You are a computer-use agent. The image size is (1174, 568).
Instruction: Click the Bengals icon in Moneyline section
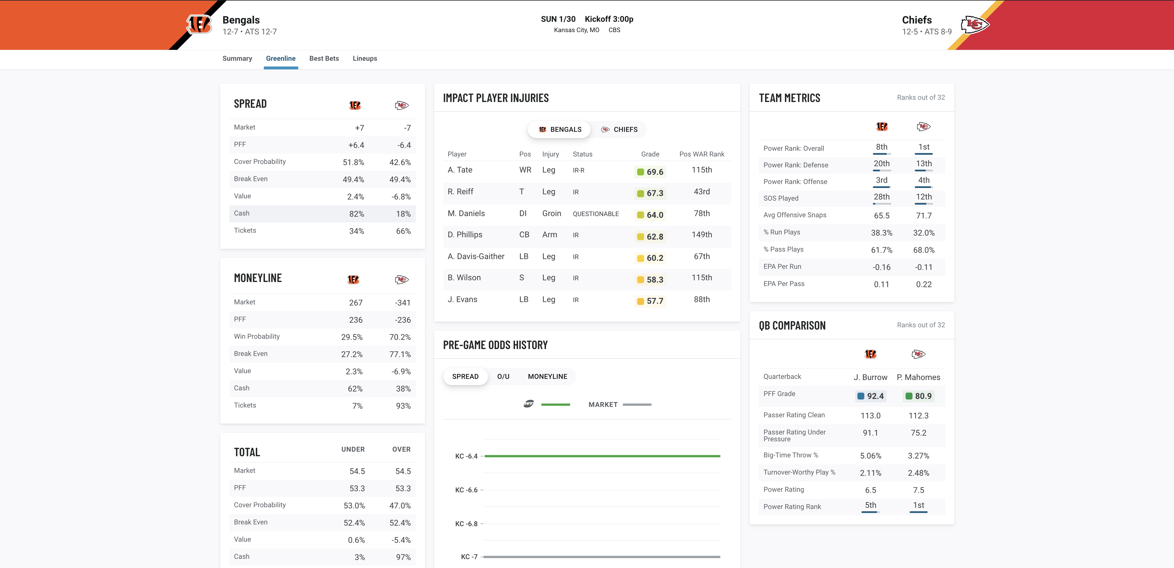point(353,279)
